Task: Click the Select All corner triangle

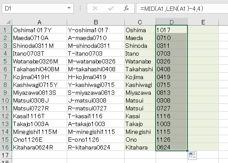Action: click(x=8, y=22)
